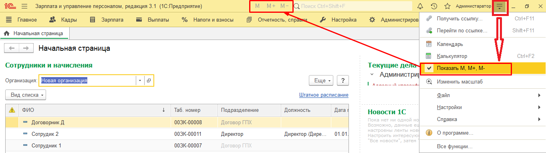
Task: Open the hamburger sections menu icon
Action: [24, 6]
